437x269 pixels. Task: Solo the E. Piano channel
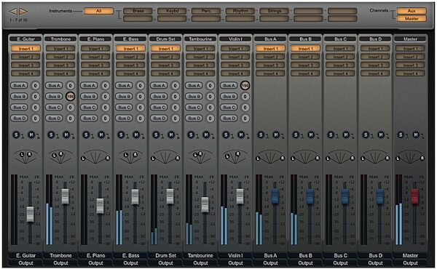pyautogui.click(x=86, y=135)
